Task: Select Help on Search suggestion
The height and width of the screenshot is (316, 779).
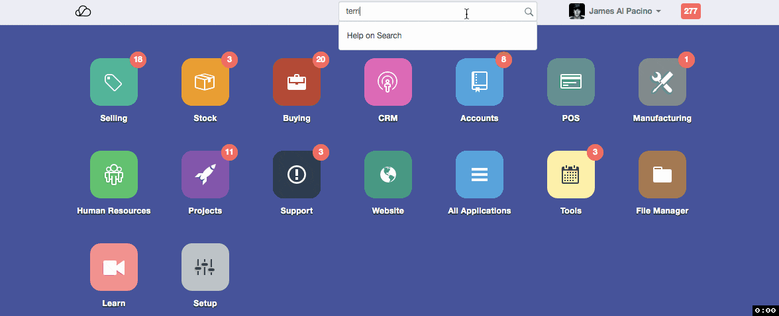Action: [374, 36]
